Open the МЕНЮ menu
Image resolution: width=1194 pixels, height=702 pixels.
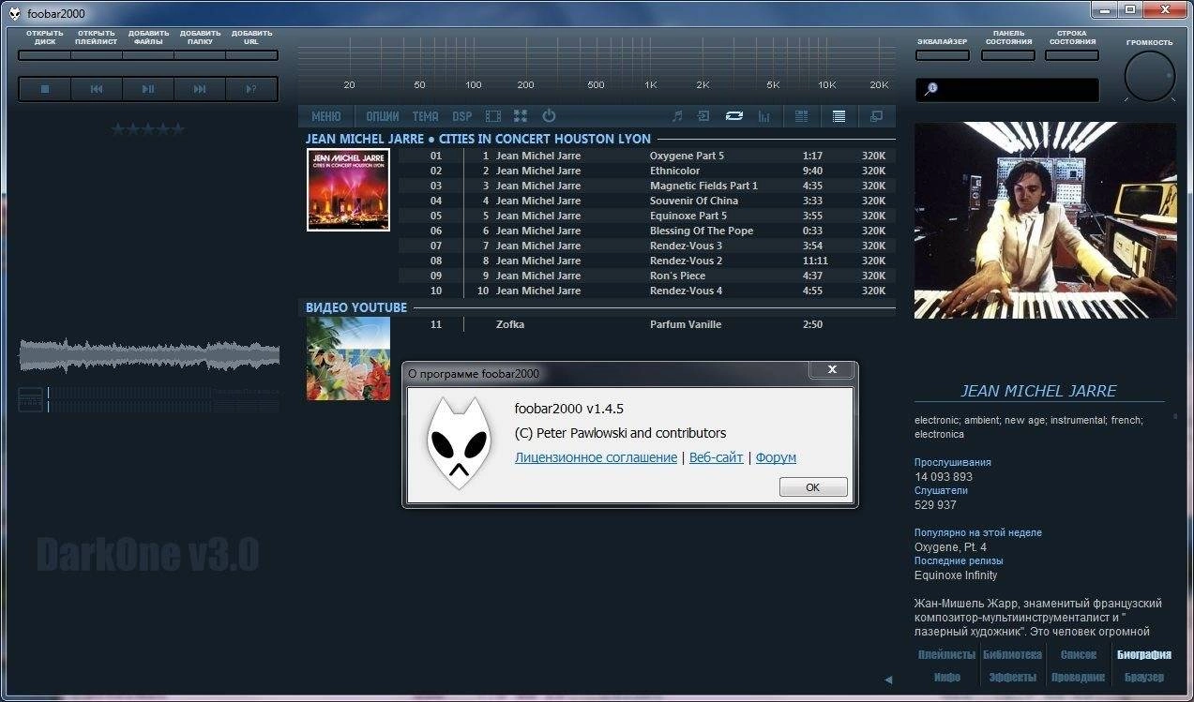325,116
